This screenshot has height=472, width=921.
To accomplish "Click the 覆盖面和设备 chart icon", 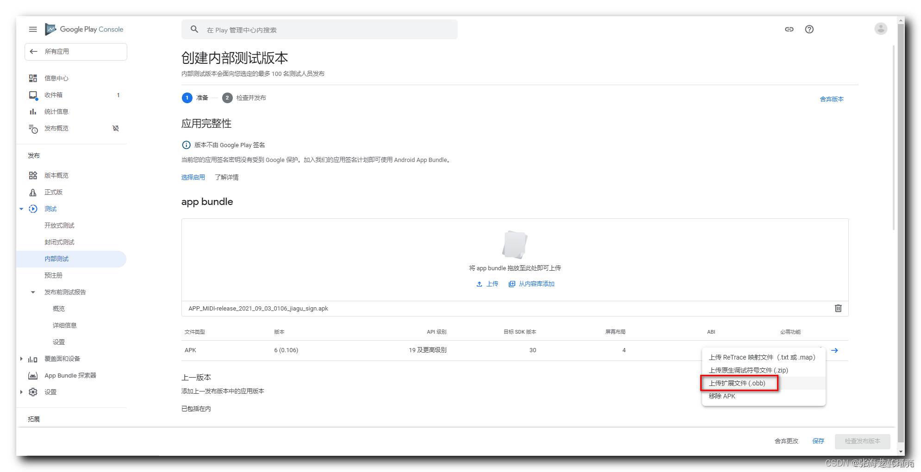I will click(33, 359).
